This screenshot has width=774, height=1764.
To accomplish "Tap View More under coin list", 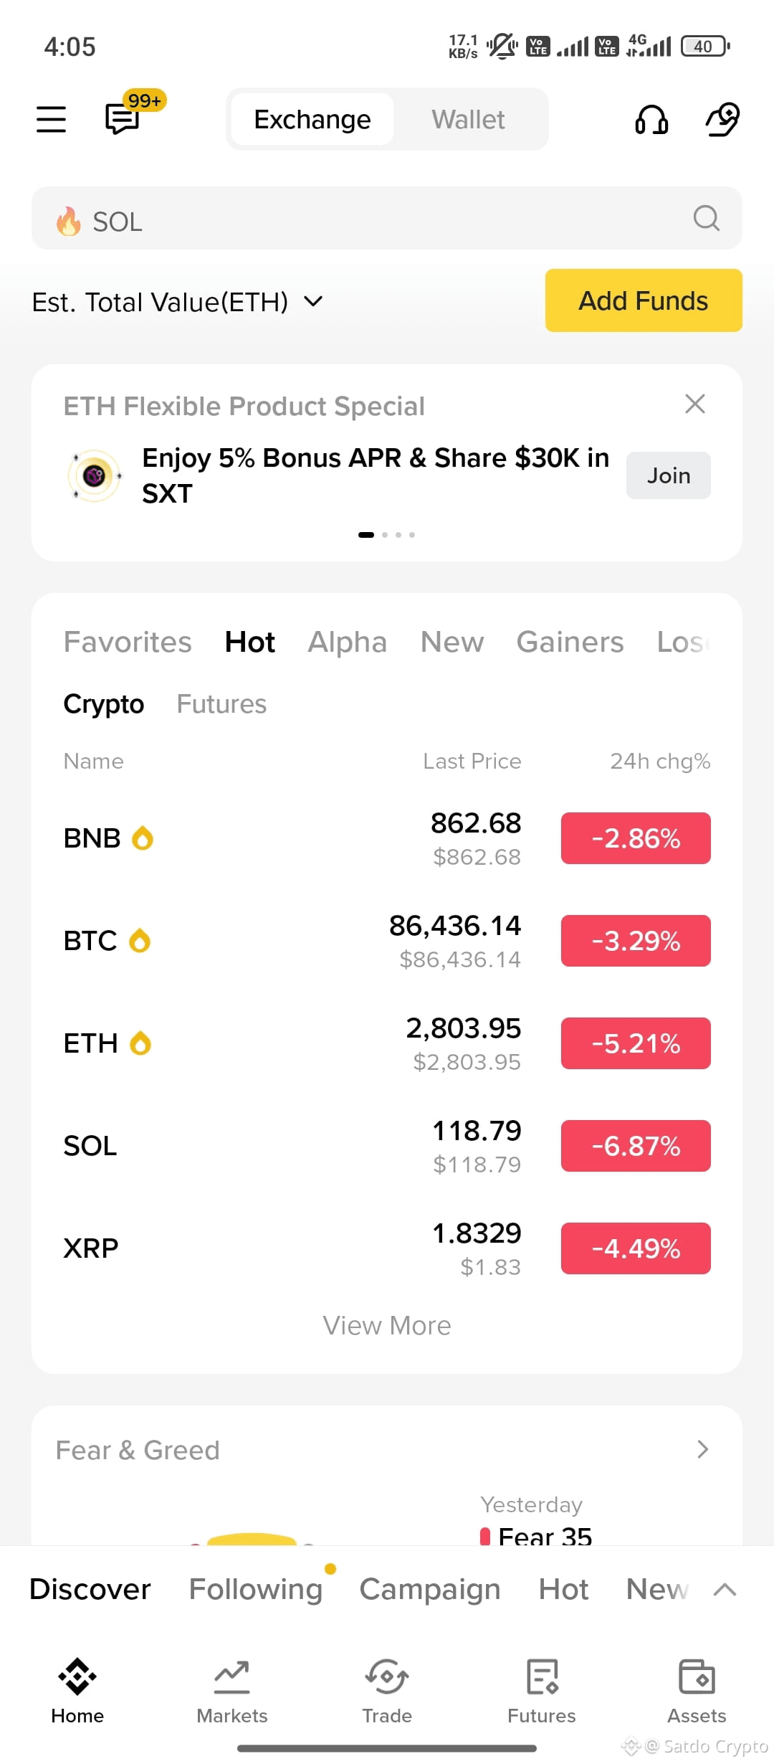I will pyautogui.click(x=387, y=1325).
